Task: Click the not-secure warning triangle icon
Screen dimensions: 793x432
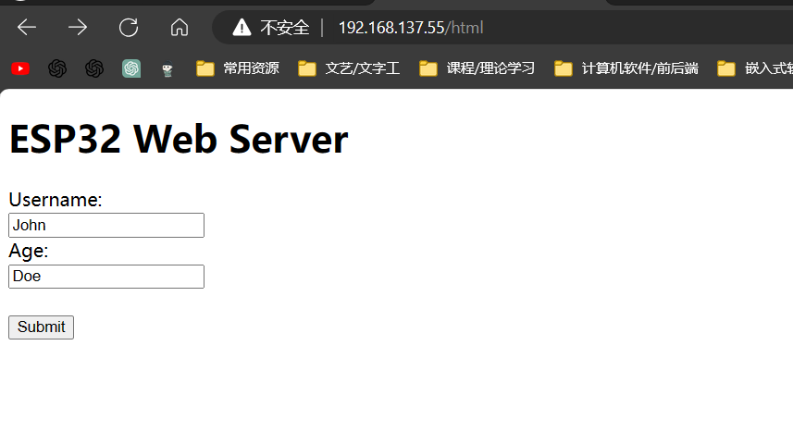Action: point(242,28)
